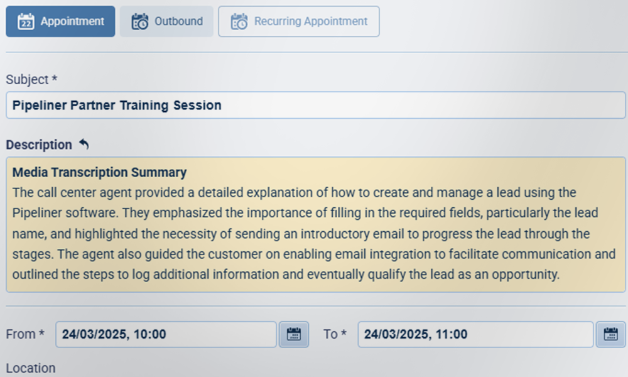Click the From field label
Image resolution: width=628 pixels, height=377 pixels.
24,334
